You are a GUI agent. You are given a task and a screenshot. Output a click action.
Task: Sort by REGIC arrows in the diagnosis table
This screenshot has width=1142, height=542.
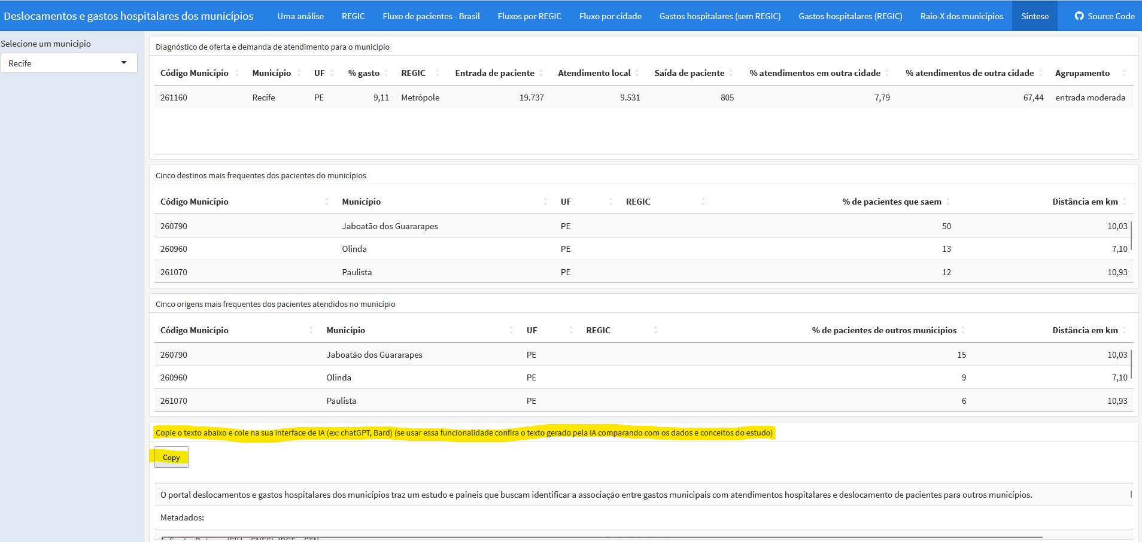coord(438,73)
